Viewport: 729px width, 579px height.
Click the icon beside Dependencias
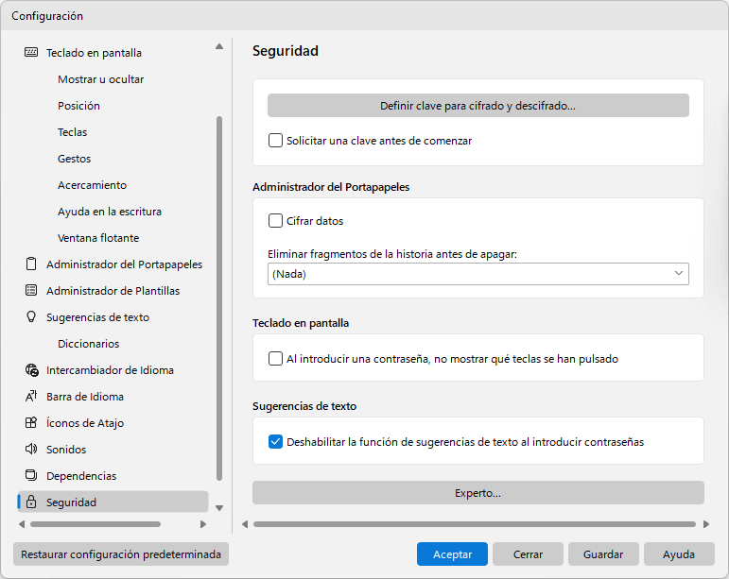coord(31,475)
